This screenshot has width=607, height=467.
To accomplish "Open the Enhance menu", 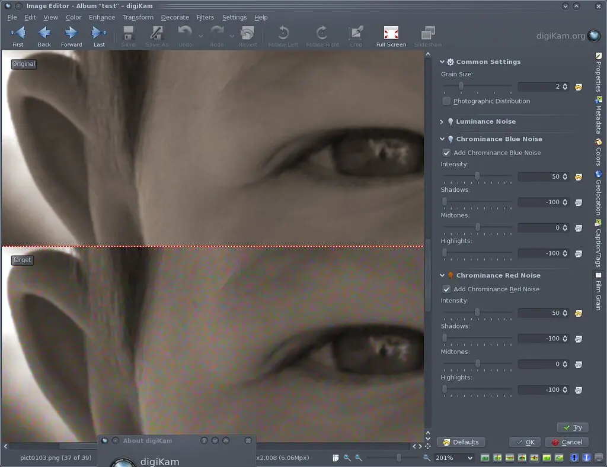I will [101, 17].
